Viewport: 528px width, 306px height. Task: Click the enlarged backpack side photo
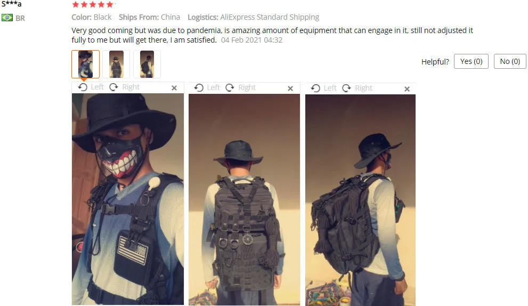point(360,200)
